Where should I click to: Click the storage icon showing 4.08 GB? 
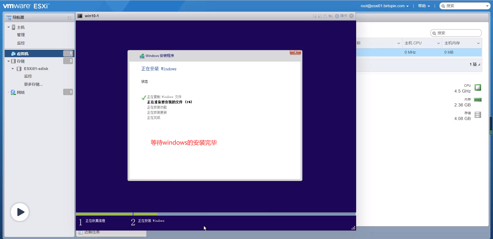tap(478, 115)
